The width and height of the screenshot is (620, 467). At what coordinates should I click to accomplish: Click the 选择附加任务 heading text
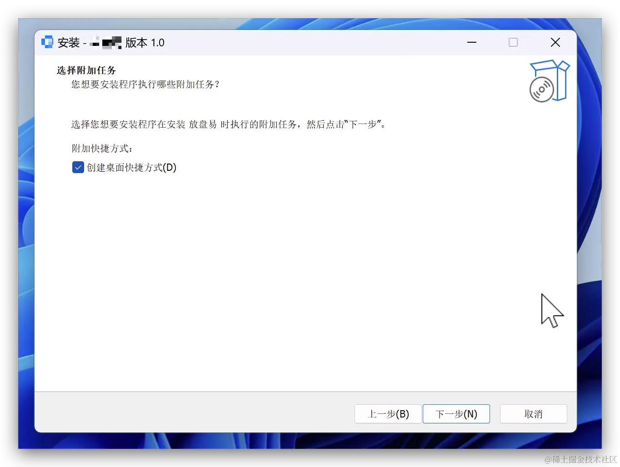pos(86,70)
